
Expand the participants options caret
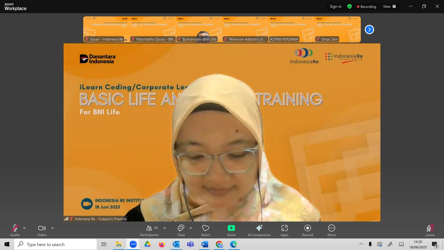[165, 228]
